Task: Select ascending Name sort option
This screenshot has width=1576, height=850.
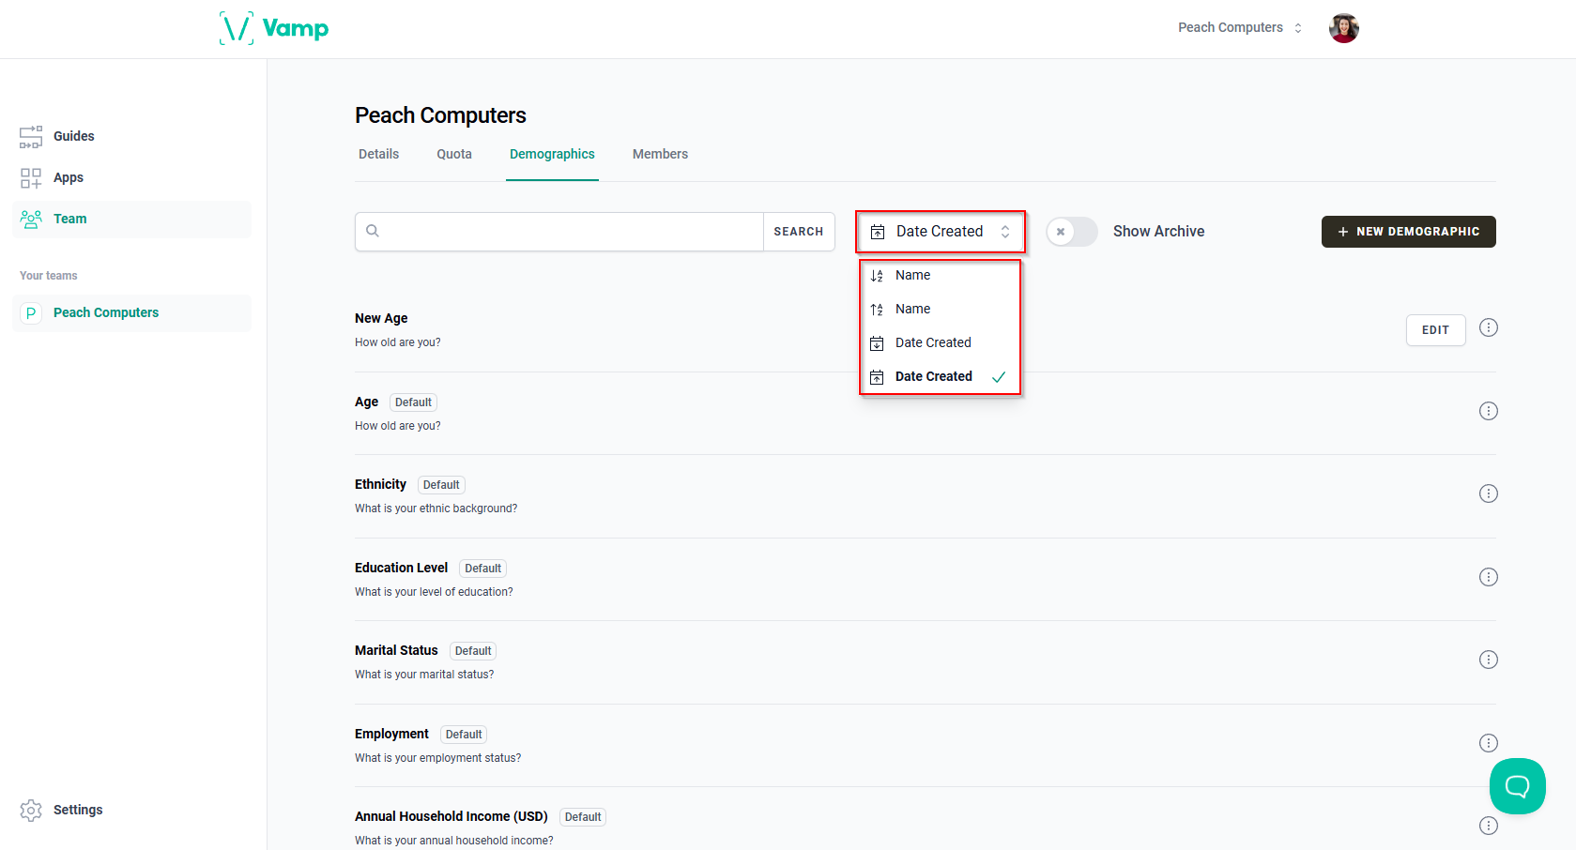Action: 914,309
